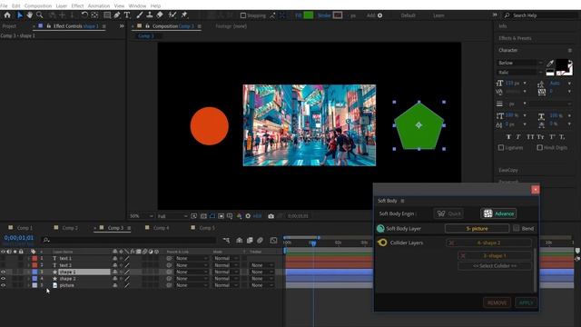Click the Home icon in the toolbar
The width and height of the screenshot is (581, 327).
pos(7,15)
